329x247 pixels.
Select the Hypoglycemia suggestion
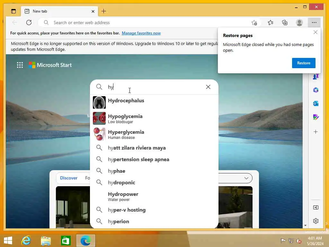(154, 118)
